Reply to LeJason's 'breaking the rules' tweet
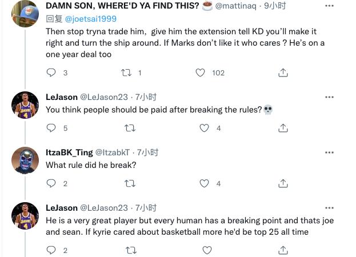Image resolution: width=356 pixels, height=257 pixels. tap(51, 128)
